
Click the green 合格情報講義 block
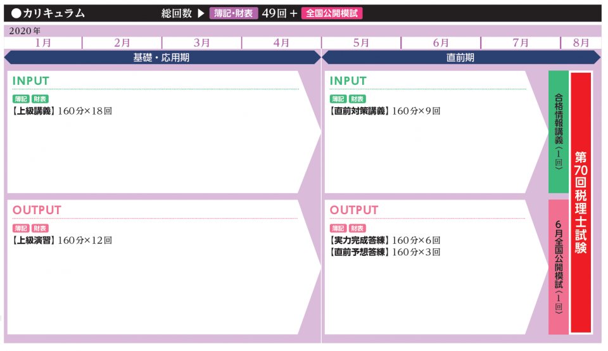(x=558, y=132)
